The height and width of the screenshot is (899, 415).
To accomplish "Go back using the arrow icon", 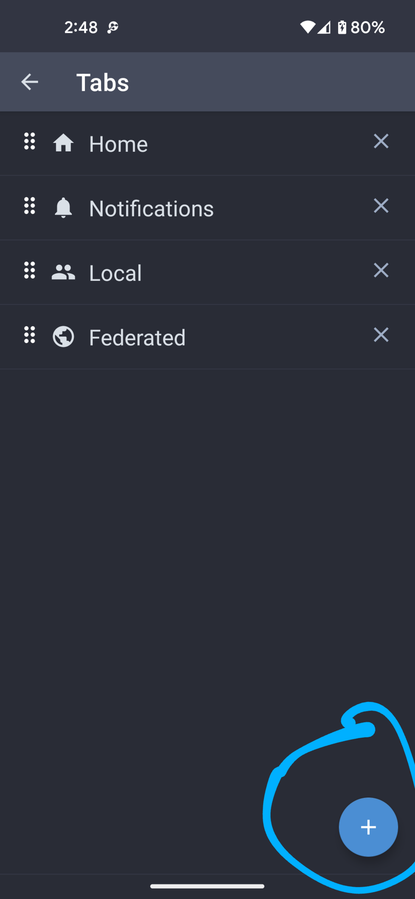I will tap(30, 82).
